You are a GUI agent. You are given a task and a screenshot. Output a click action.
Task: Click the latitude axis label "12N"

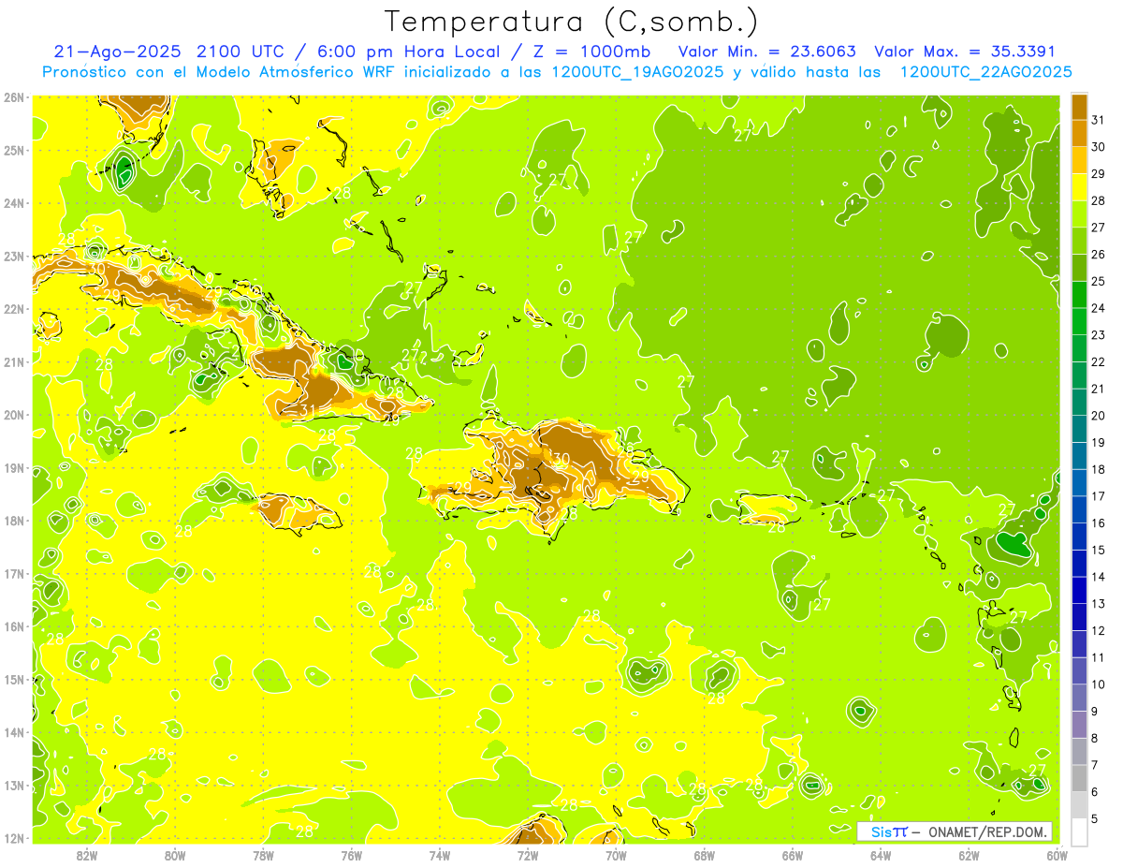(x=14, y=838)
